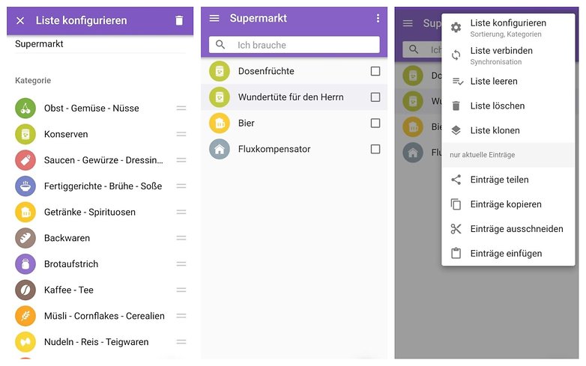
Task: Click drag handle beside Getränke - Spirituosen
Action: (x=181, y=212)
